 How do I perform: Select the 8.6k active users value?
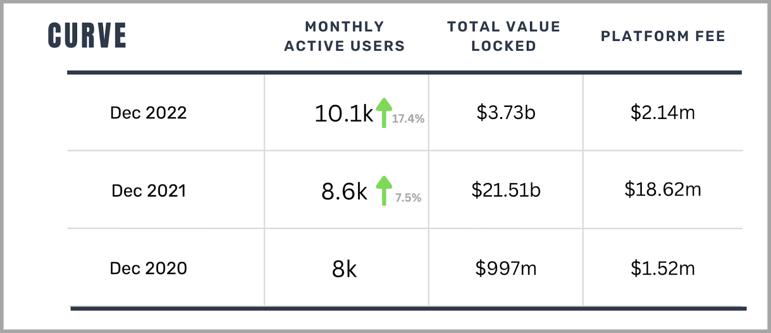coord(344,192)
